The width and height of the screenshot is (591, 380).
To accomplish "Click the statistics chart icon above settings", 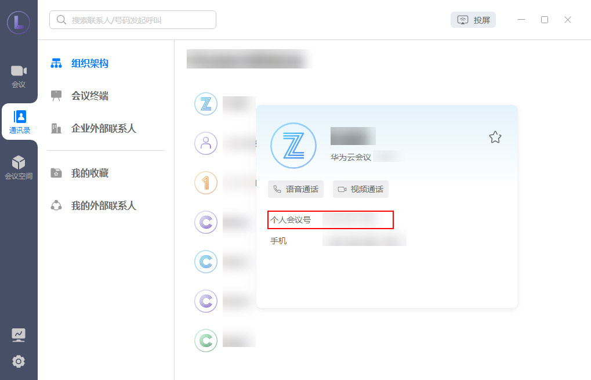I will pos(19,335).
